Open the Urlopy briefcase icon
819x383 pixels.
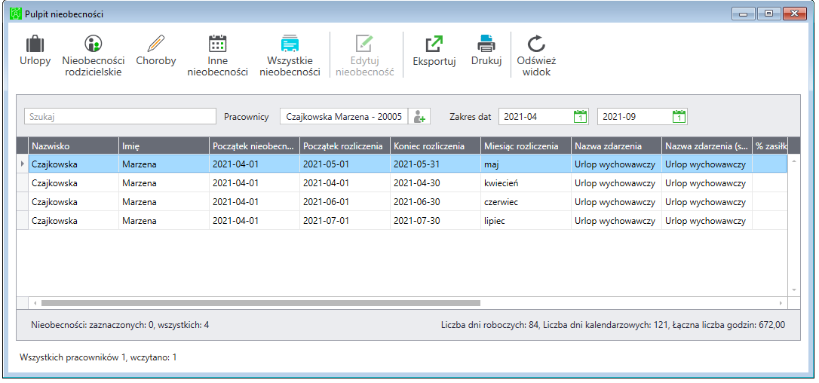[35, 44]
